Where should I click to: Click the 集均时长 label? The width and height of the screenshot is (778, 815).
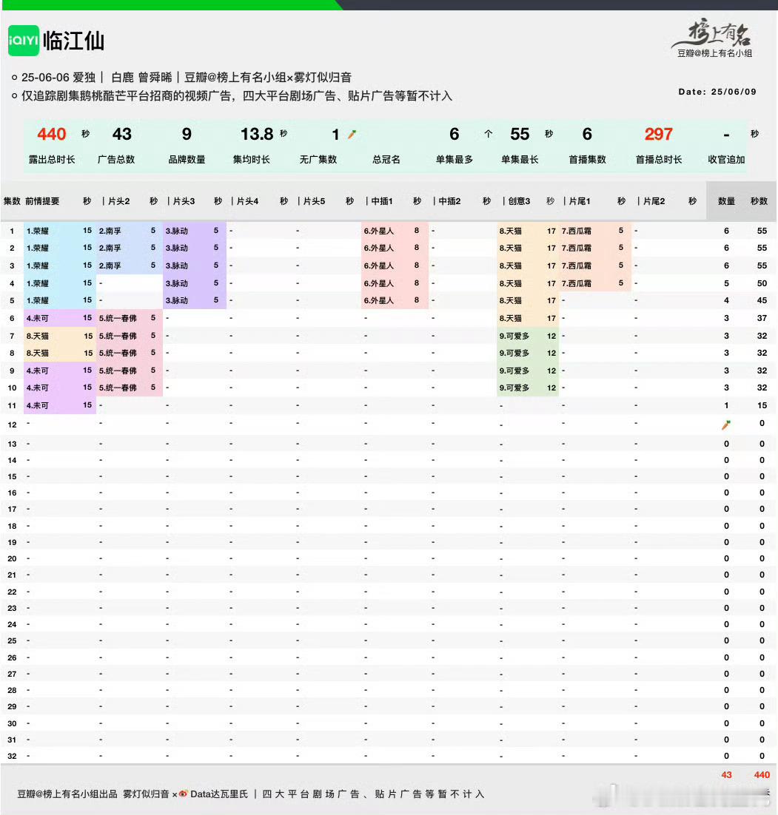(x=252, y=160)
